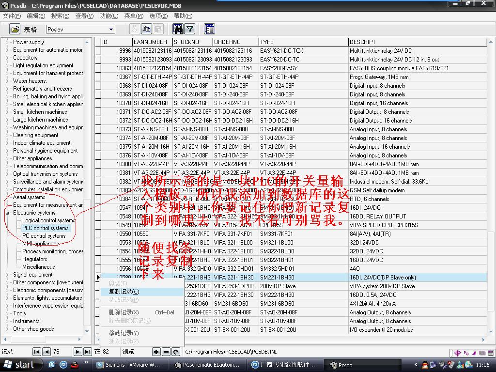Go to first record button

point(37,352)
